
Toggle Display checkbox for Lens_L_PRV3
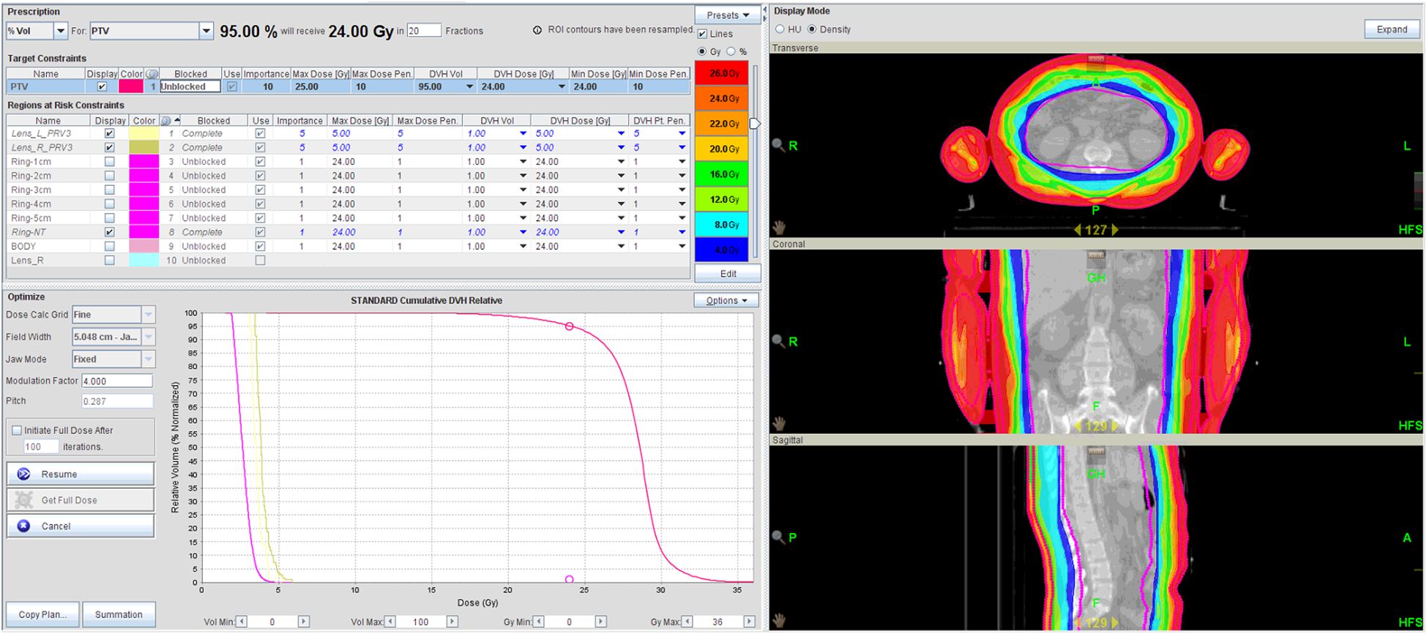[x=110, y=133]
